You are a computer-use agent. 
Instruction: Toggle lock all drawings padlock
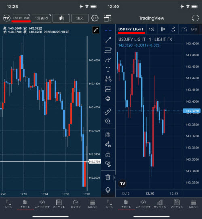tap(108, 154)
